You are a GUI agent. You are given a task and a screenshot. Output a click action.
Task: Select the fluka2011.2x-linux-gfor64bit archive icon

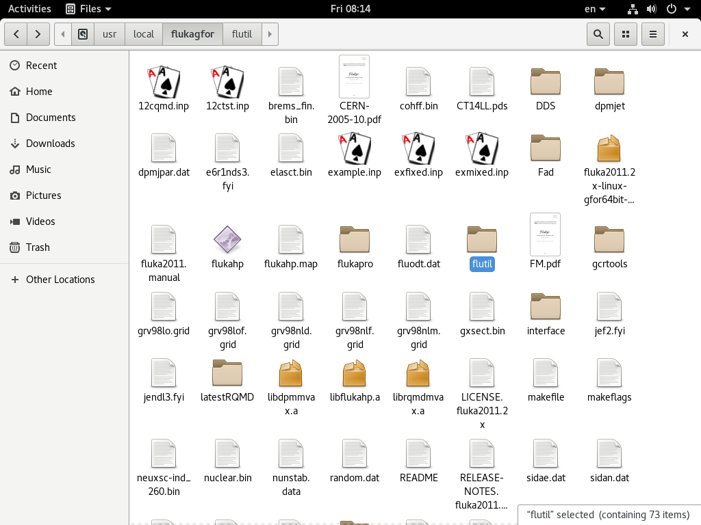[609, 148]
